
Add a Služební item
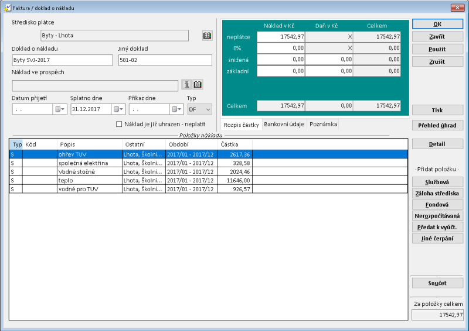tap(437, 182)
